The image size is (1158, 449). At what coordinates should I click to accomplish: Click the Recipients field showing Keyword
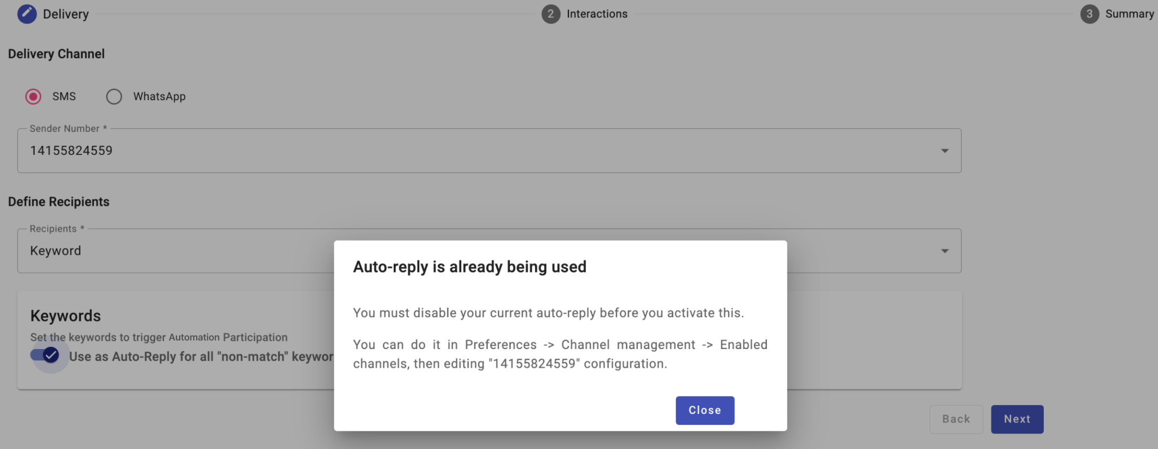489,251
